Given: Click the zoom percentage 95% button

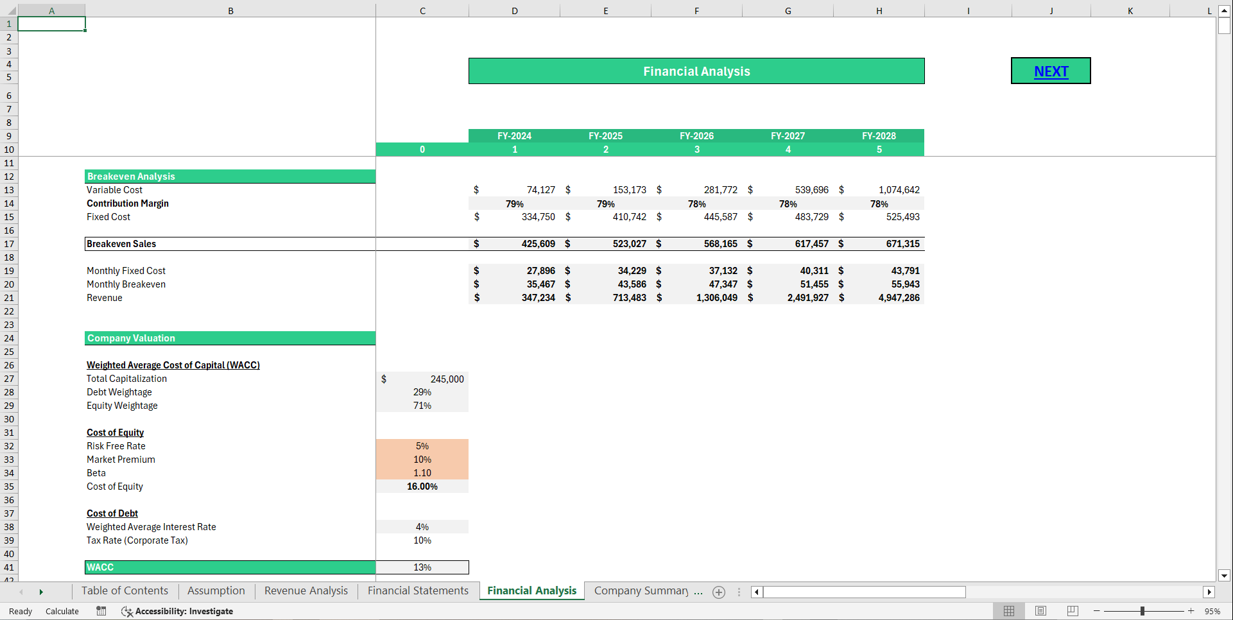Looking at the screenshot, I should pos(1214,611).
